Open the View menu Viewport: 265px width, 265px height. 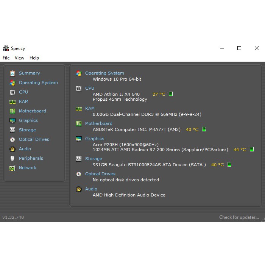(x=19, y=58)
